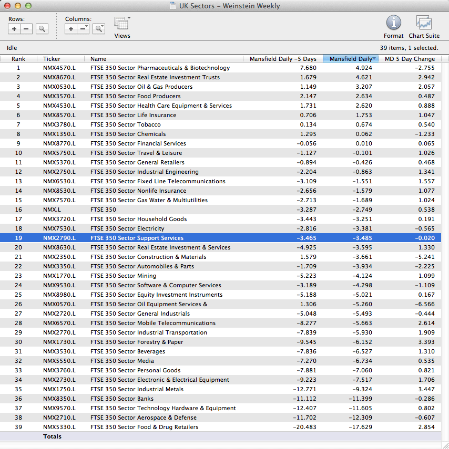Viewport: 449px width, 449px height.
Task: Select the Pharmaceuticals & Biotechnology row
Action: coord(160,68)
